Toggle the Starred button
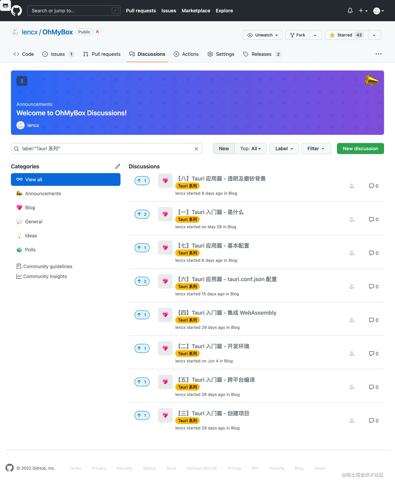 point(347,35)
